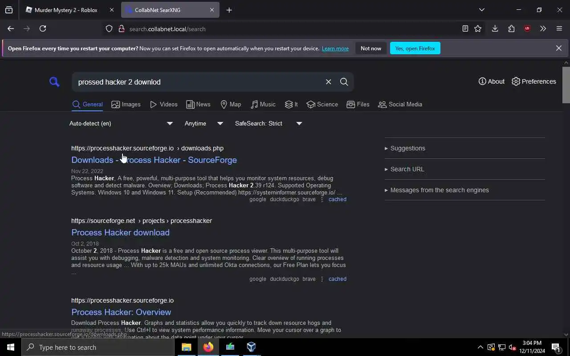Click the site security padlock icon

coord(121,28)
